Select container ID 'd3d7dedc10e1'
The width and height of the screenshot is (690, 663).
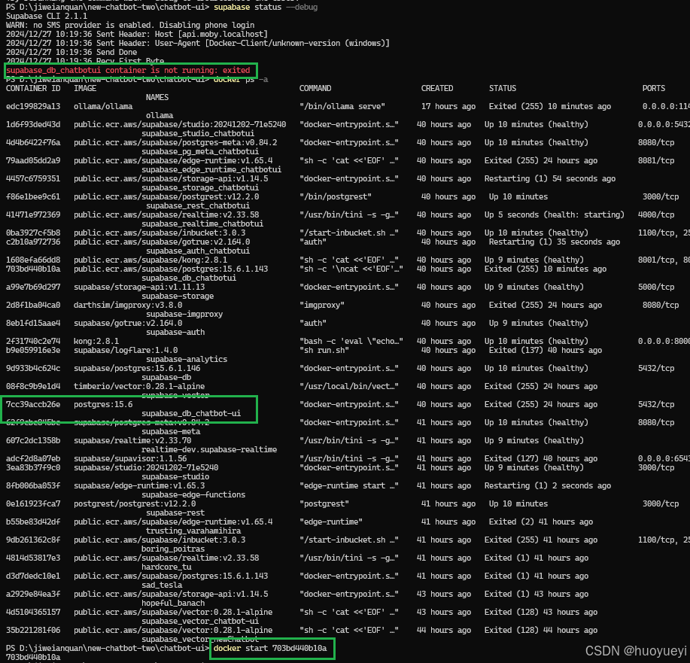[33, 576]
